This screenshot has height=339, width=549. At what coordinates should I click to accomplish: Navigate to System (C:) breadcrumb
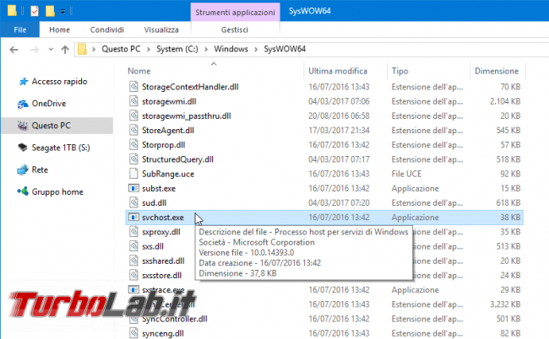tap(177, 49)
